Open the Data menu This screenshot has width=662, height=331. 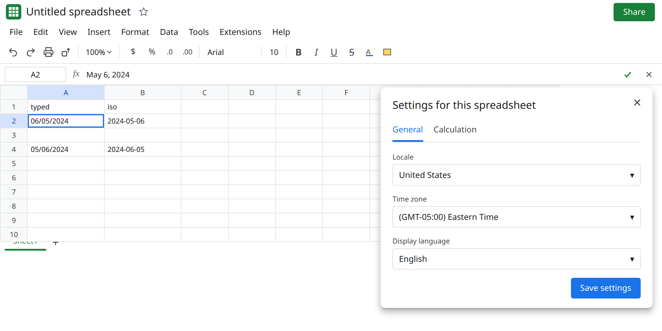pyautogui.click(x=169, y=32)
